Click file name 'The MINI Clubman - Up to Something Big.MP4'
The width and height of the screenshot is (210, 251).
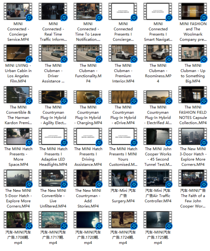coord(193,73)
